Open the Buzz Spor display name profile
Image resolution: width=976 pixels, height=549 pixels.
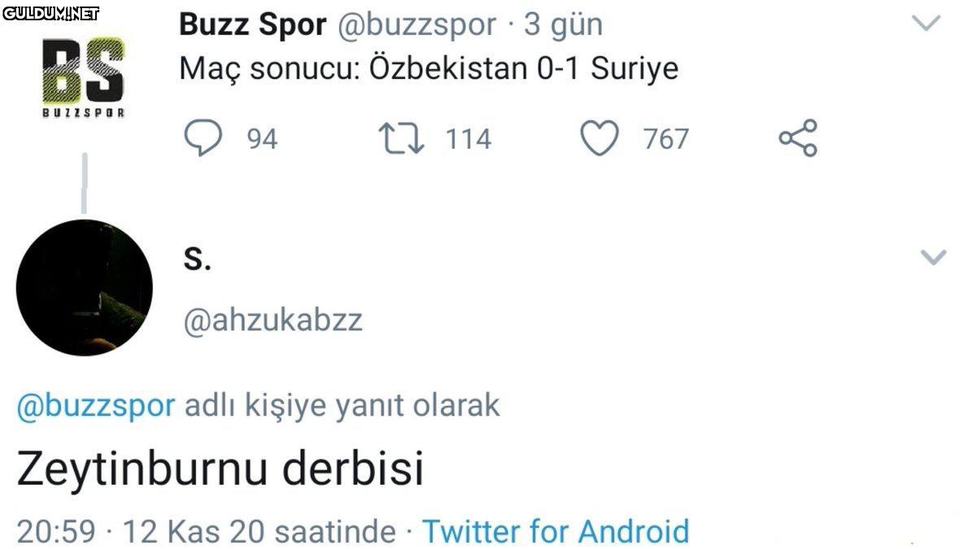[x=252, y=25]
